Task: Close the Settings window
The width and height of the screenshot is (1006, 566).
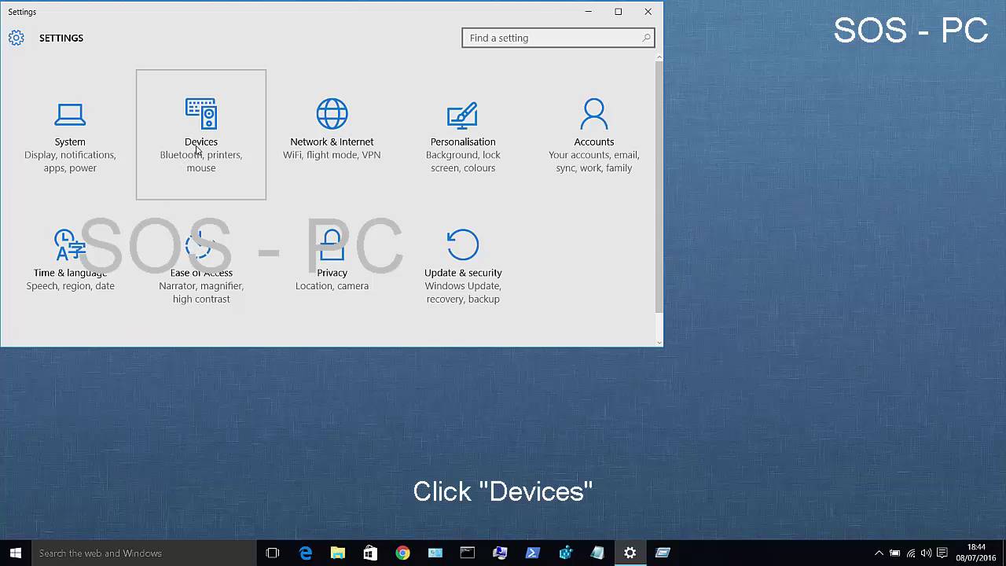Action: click(648, 12)
